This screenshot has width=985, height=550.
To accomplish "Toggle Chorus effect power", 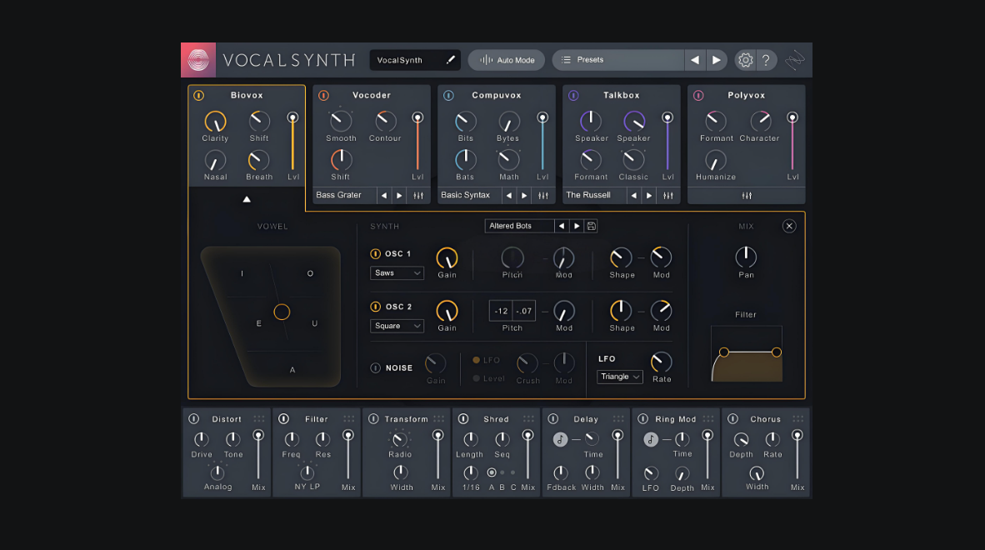I will tap(732, 419).
